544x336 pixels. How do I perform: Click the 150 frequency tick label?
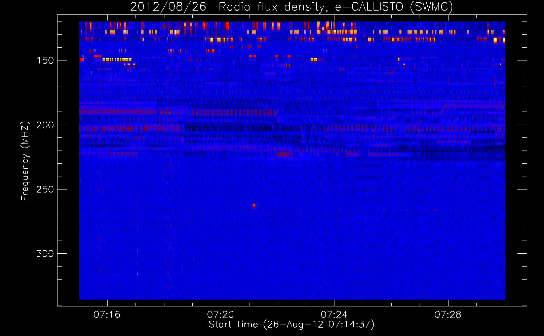(x=45, y=60)
